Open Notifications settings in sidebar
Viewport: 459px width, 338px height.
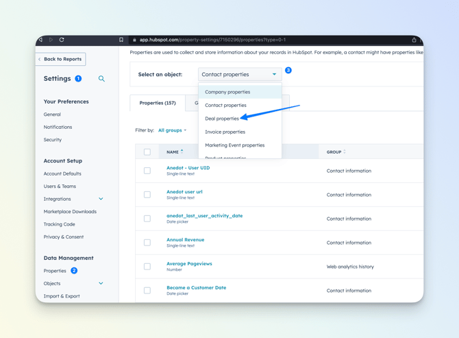point(58,127)
